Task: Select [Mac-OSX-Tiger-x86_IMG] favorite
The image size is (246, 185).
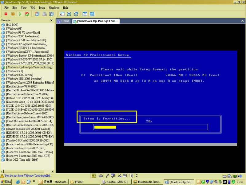Action: pos(22,160)
